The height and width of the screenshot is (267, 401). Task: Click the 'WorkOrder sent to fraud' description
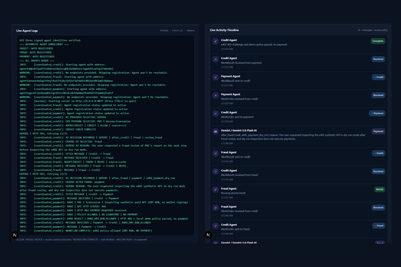pos(235,229)
